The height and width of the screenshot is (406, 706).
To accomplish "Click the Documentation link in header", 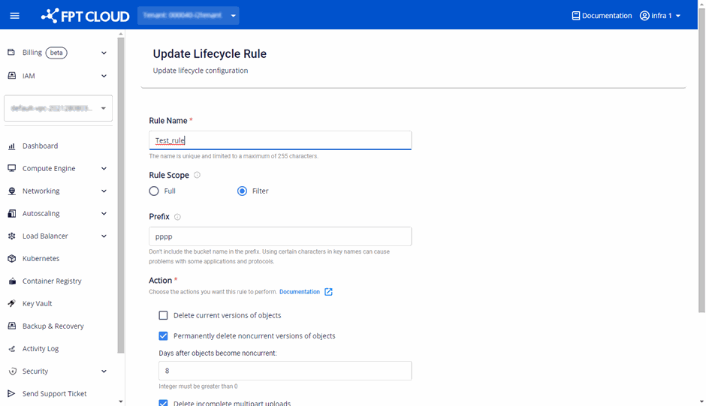I will [607, 16].
